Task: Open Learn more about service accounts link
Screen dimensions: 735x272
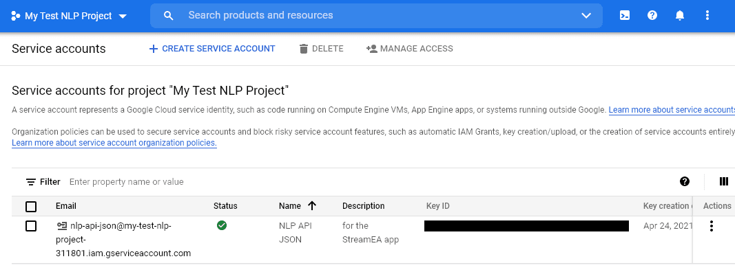Action: tap(672, 110)
